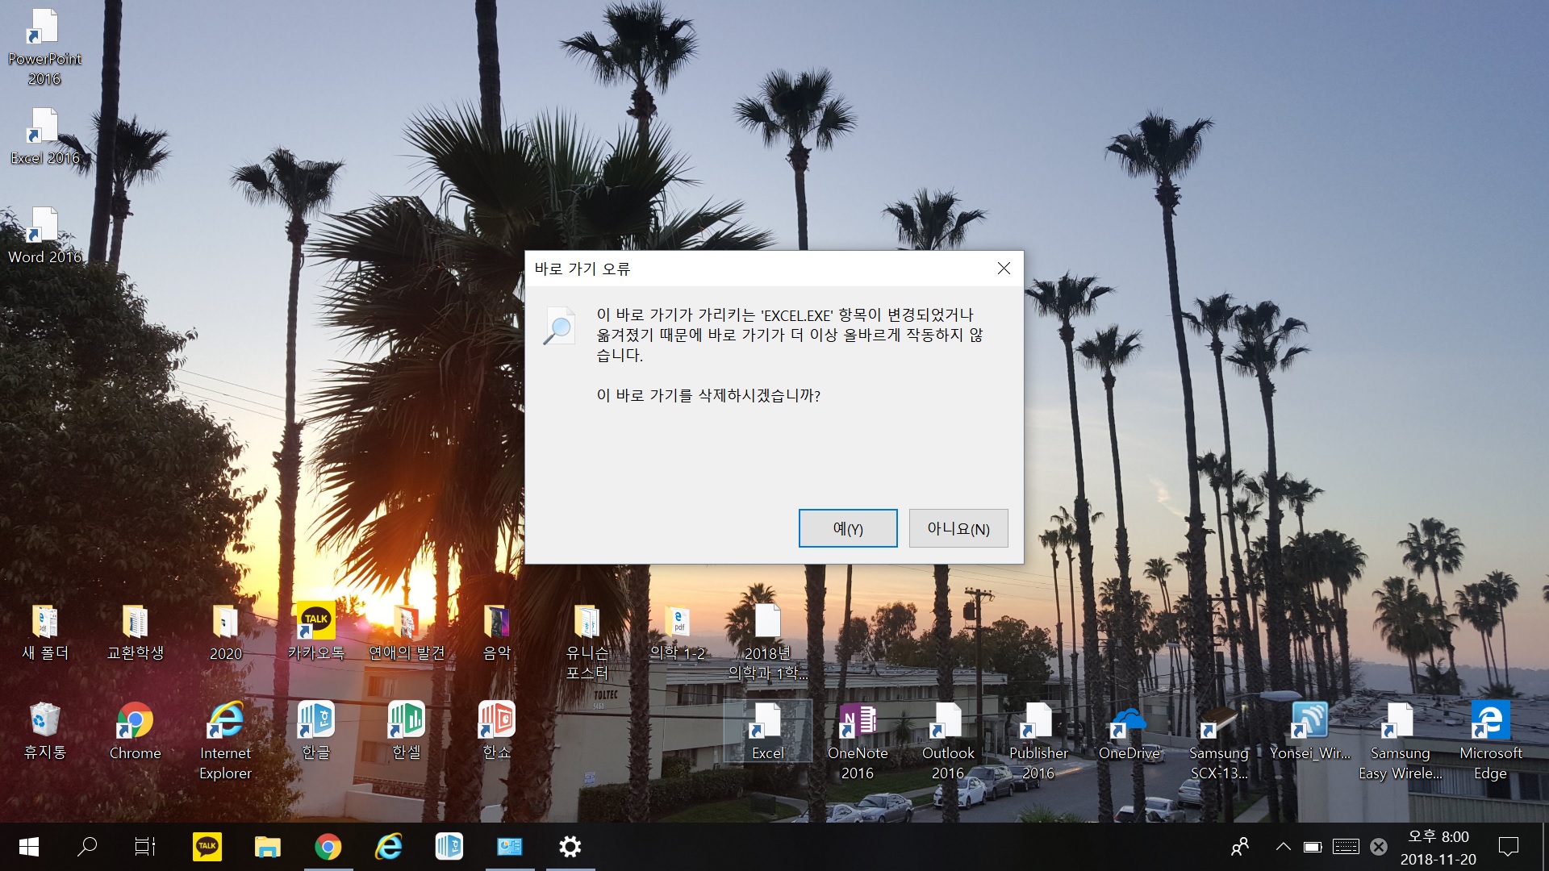Open the Hangul app on taskbar
The height and width of the screenshot is (871, 1549).
449,847
